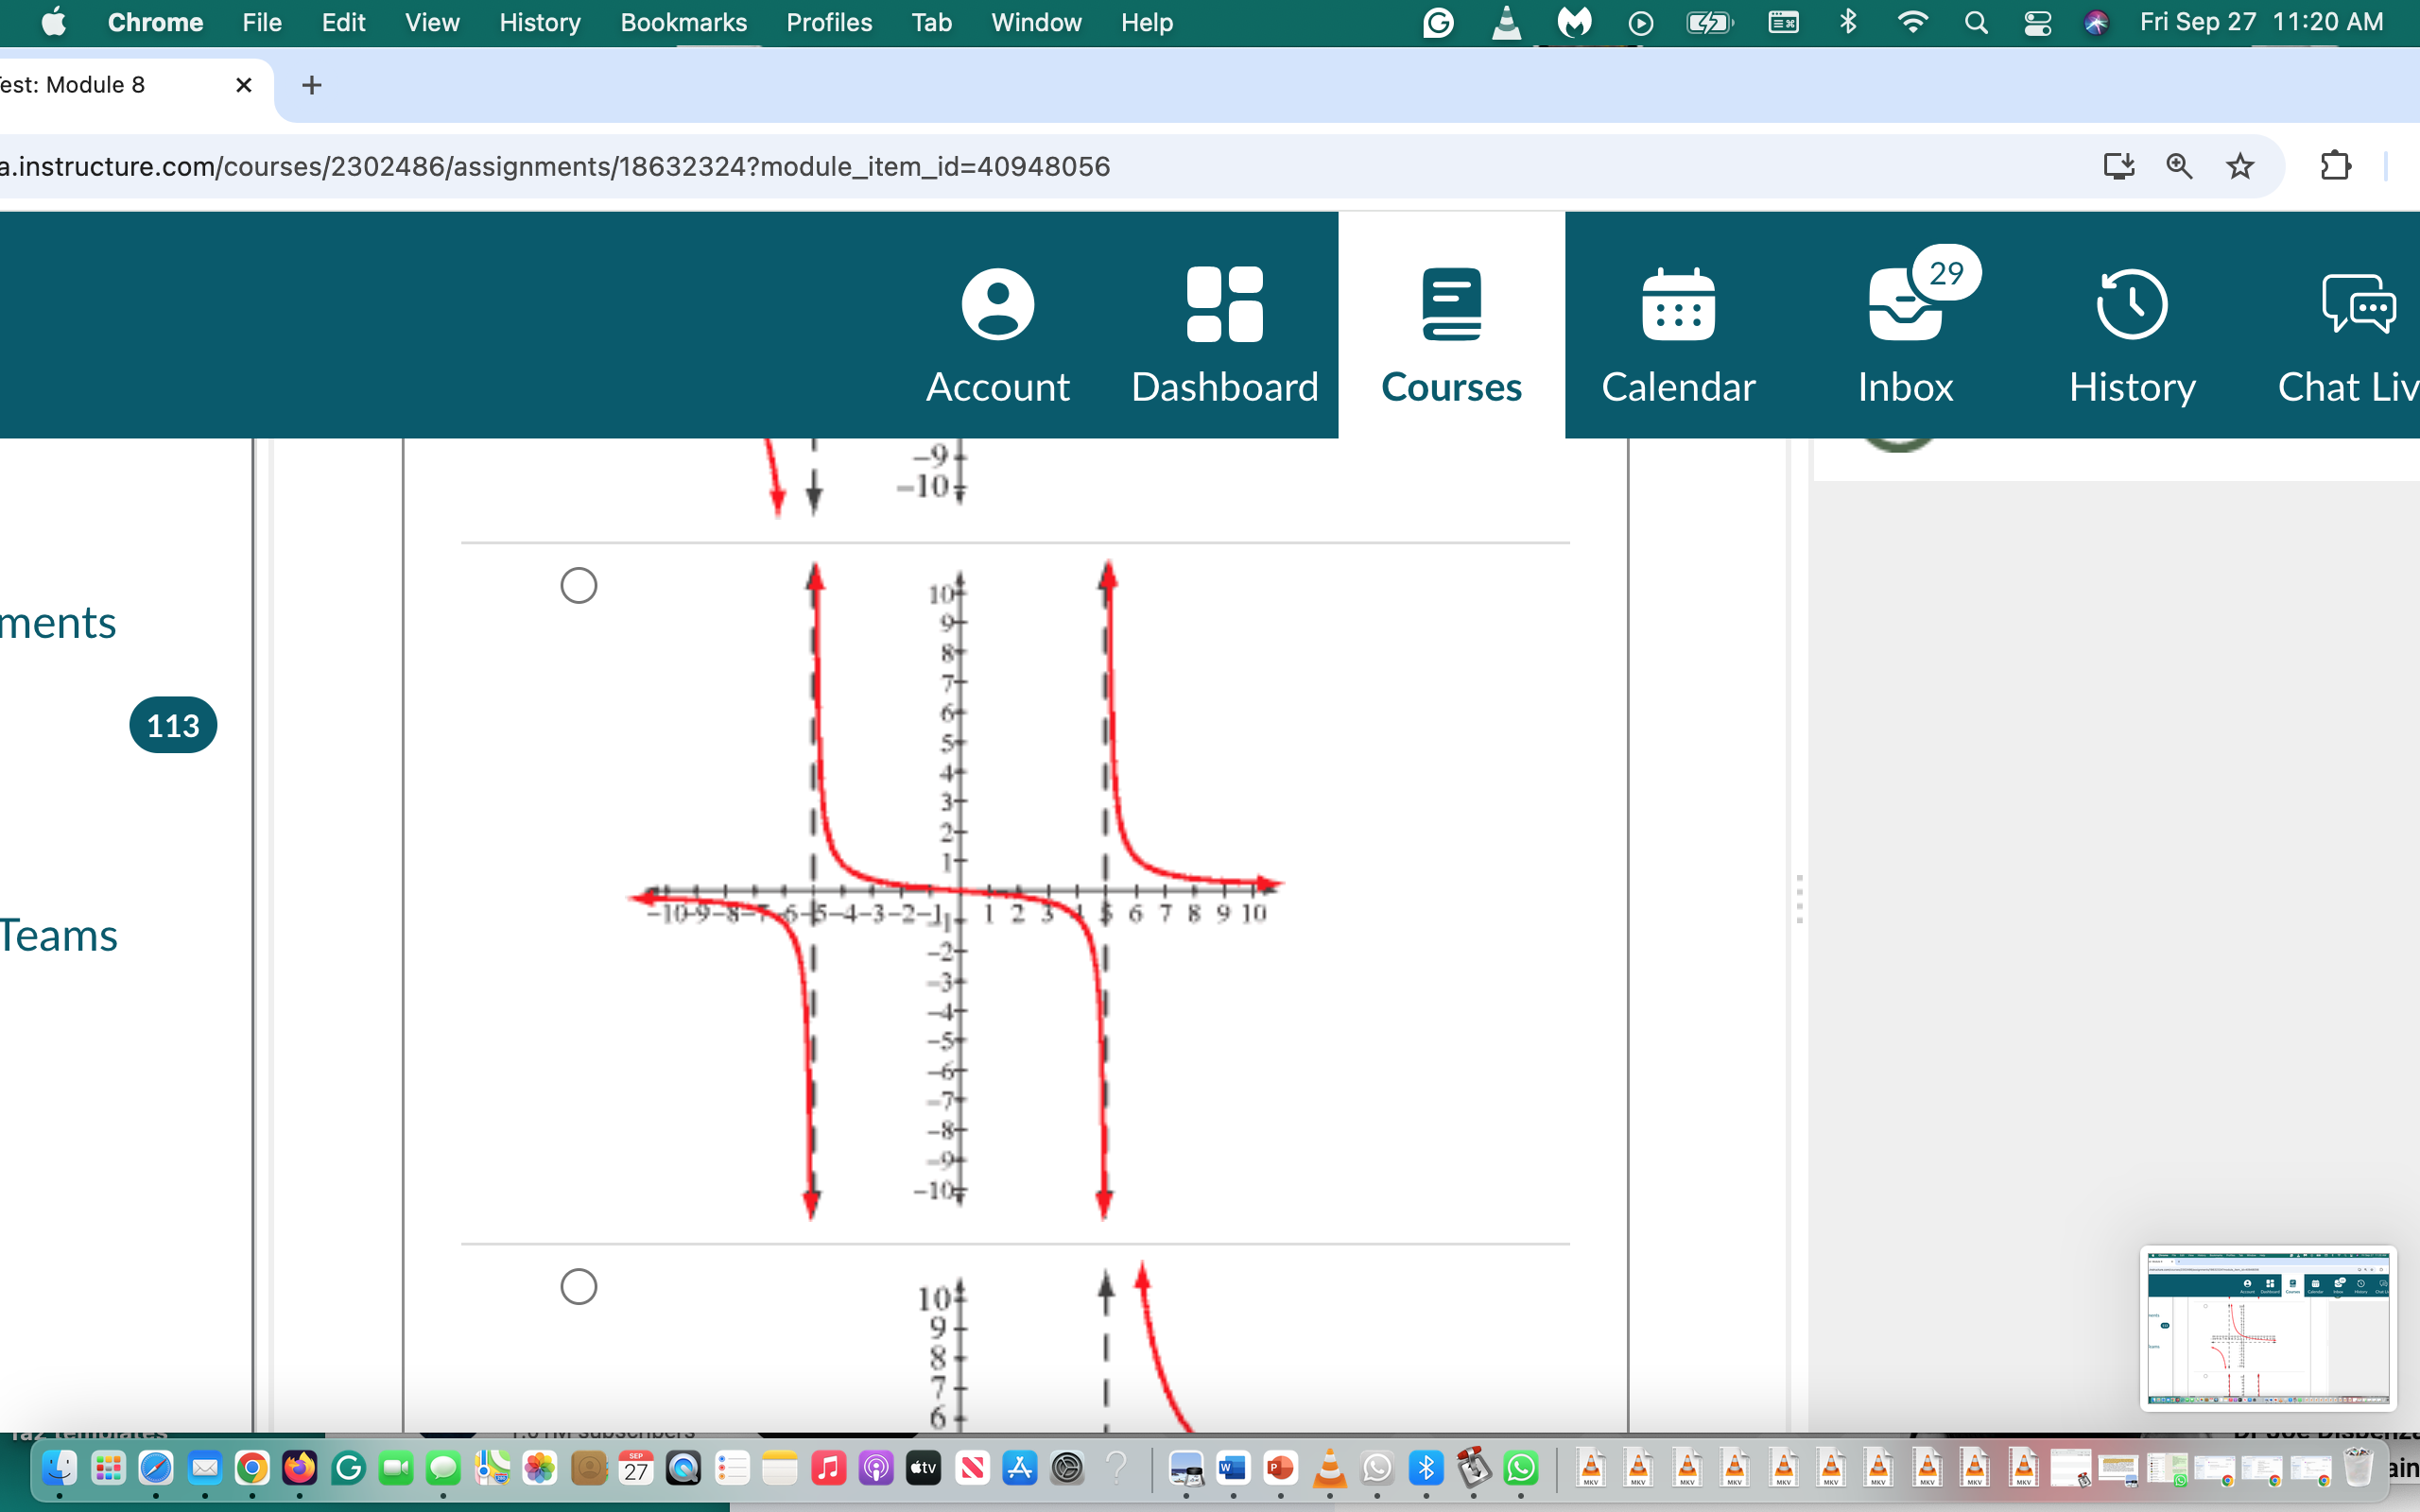Check the Canvas Inbox with 29 notifications
Screen dimensions: 2420x1512
click(x=1903, y=330)
